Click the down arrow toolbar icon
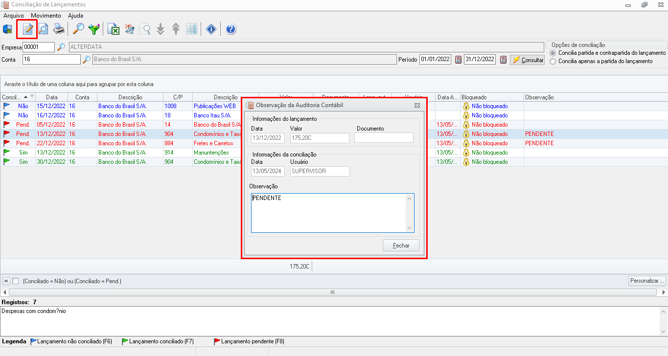The image size is (668, 356). pyautogui.click(x=161, y=29)
